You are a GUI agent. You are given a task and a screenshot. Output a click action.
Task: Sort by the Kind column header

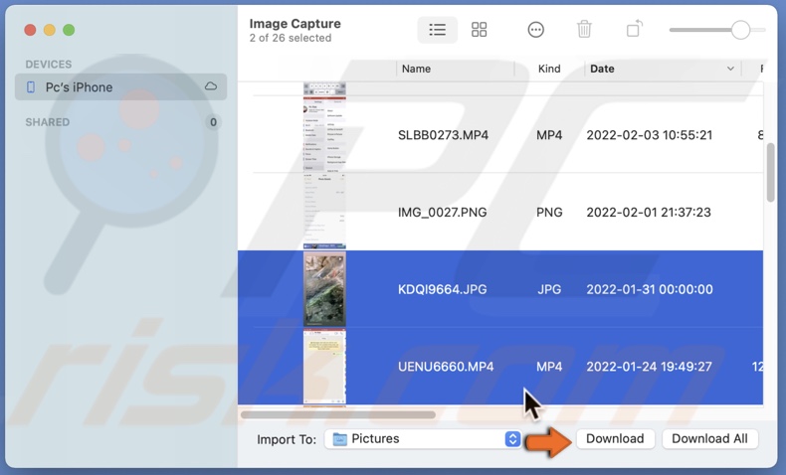pos(549,69)
